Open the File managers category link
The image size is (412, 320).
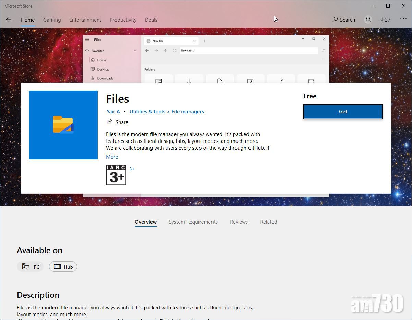click(187, 111)
